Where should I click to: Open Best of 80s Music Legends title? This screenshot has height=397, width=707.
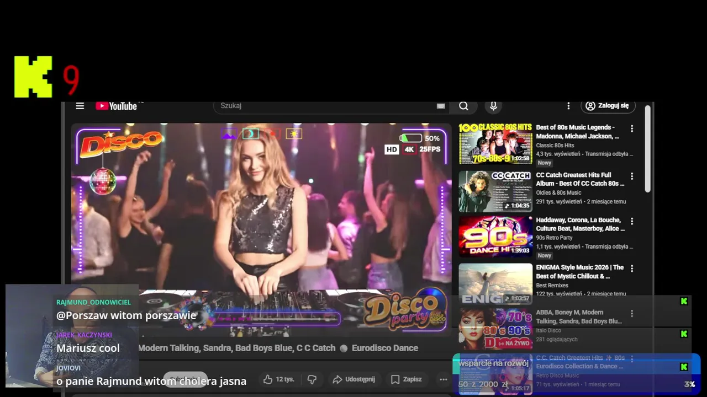point(578,132)
